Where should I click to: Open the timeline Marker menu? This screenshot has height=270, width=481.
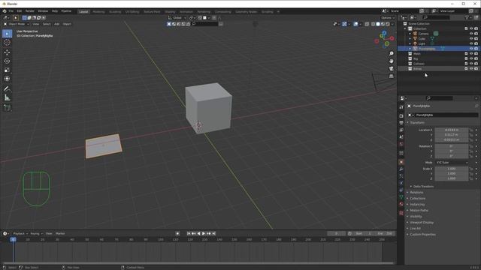point(60,233)
